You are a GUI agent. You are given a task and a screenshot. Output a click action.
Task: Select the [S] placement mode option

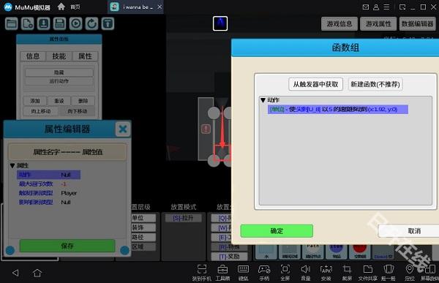tap(184, 218)
